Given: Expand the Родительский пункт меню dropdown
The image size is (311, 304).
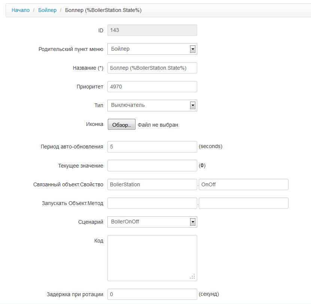Looking at the screenshot, I should (152, 49).
